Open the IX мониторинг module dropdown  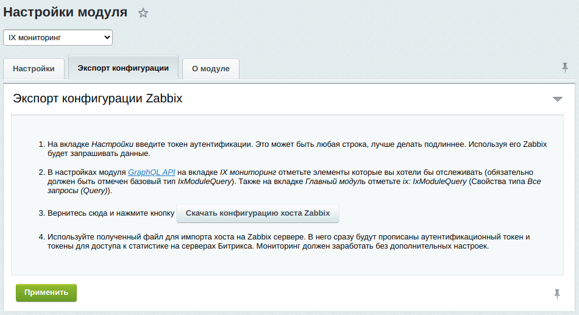pos(58,38)
